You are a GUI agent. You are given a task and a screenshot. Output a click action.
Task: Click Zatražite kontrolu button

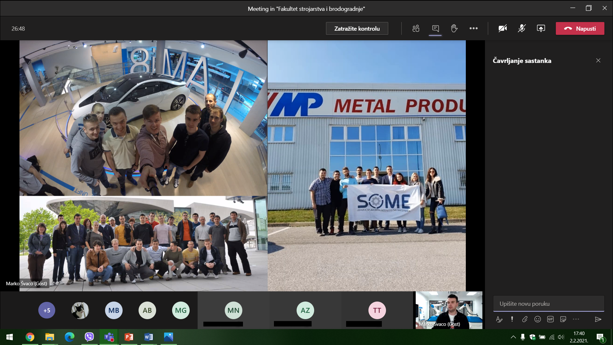[x=357, y=28]
